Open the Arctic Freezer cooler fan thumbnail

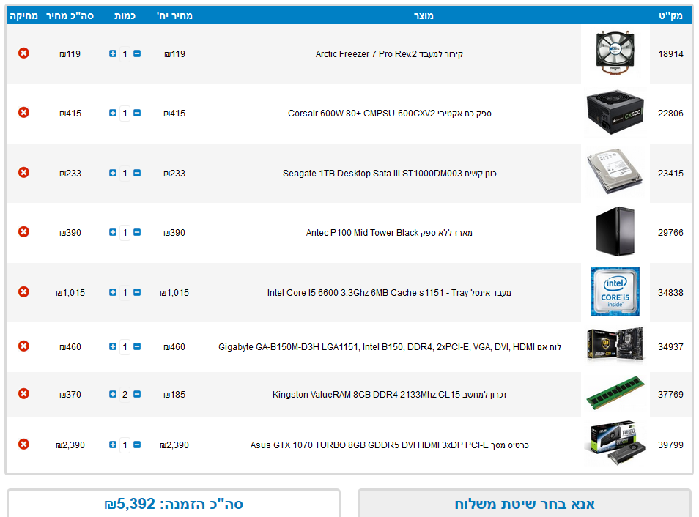(x=615, y=53)
